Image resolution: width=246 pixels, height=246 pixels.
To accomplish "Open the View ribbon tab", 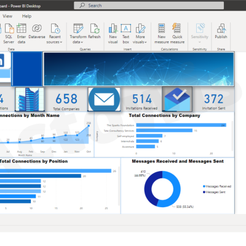I will (7, 16).
